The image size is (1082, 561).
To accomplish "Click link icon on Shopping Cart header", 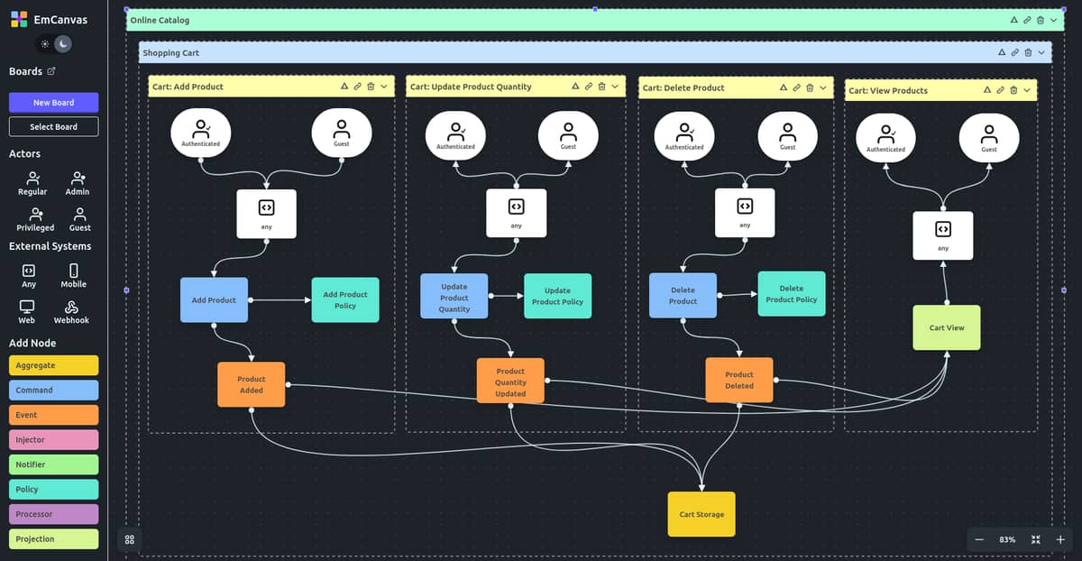I will coord(1014,53).
